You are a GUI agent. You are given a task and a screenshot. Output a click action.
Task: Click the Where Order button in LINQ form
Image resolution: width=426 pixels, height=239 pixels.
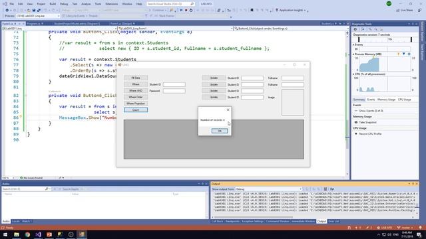136,97
